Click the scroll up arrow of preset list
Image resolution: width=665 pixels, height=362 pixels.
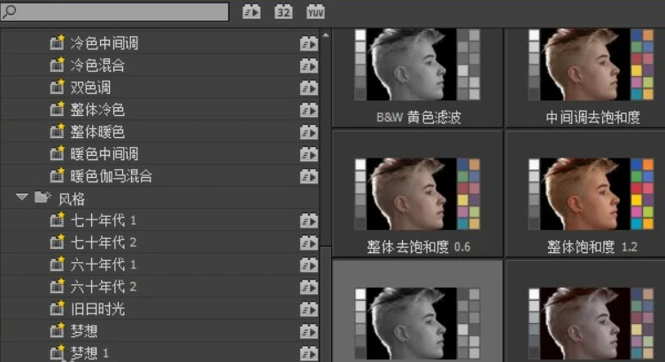pos(325,35)
